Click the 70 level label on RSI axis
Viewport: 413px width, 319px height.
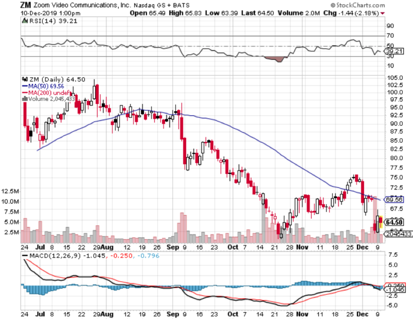click(391, 36)
